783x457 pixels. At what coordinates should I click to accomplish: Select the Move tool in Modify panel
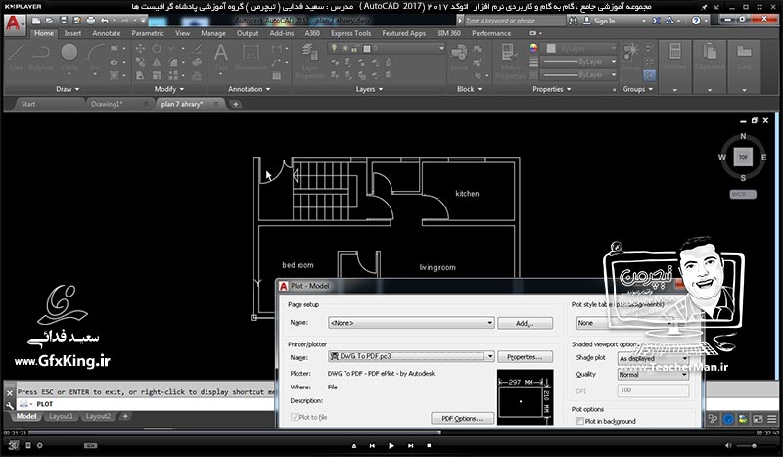140,49
